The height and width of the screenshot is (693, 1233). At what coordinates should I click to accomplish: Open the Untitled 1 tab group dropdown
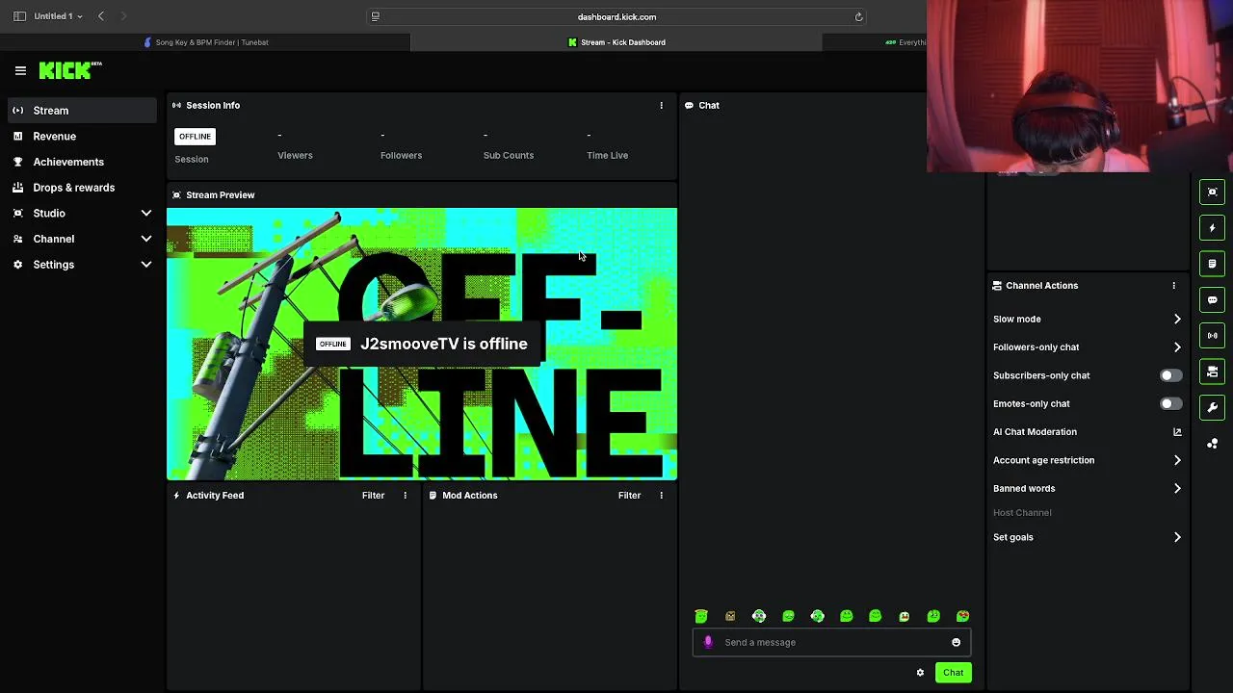58,16
